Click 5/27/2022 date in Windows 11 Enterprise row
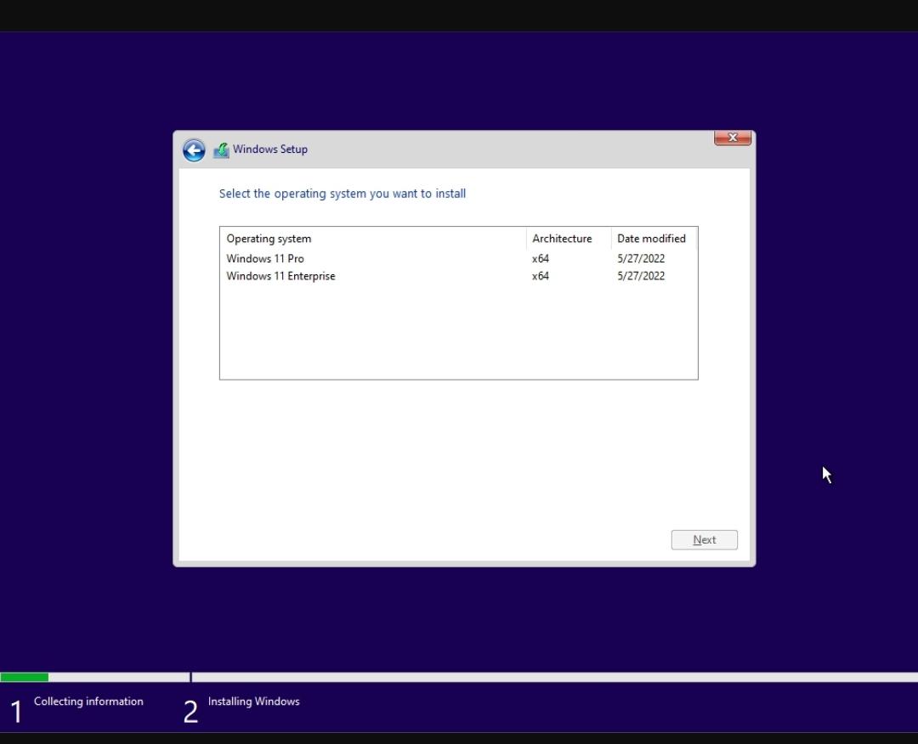This screenshot has height=744, width=918. tap(641, 276)
